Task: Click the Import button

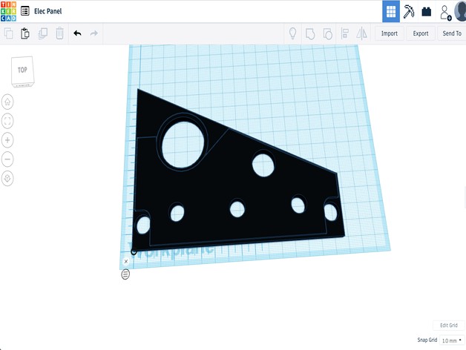Action: pyautogui.click(x=389, y=33)
